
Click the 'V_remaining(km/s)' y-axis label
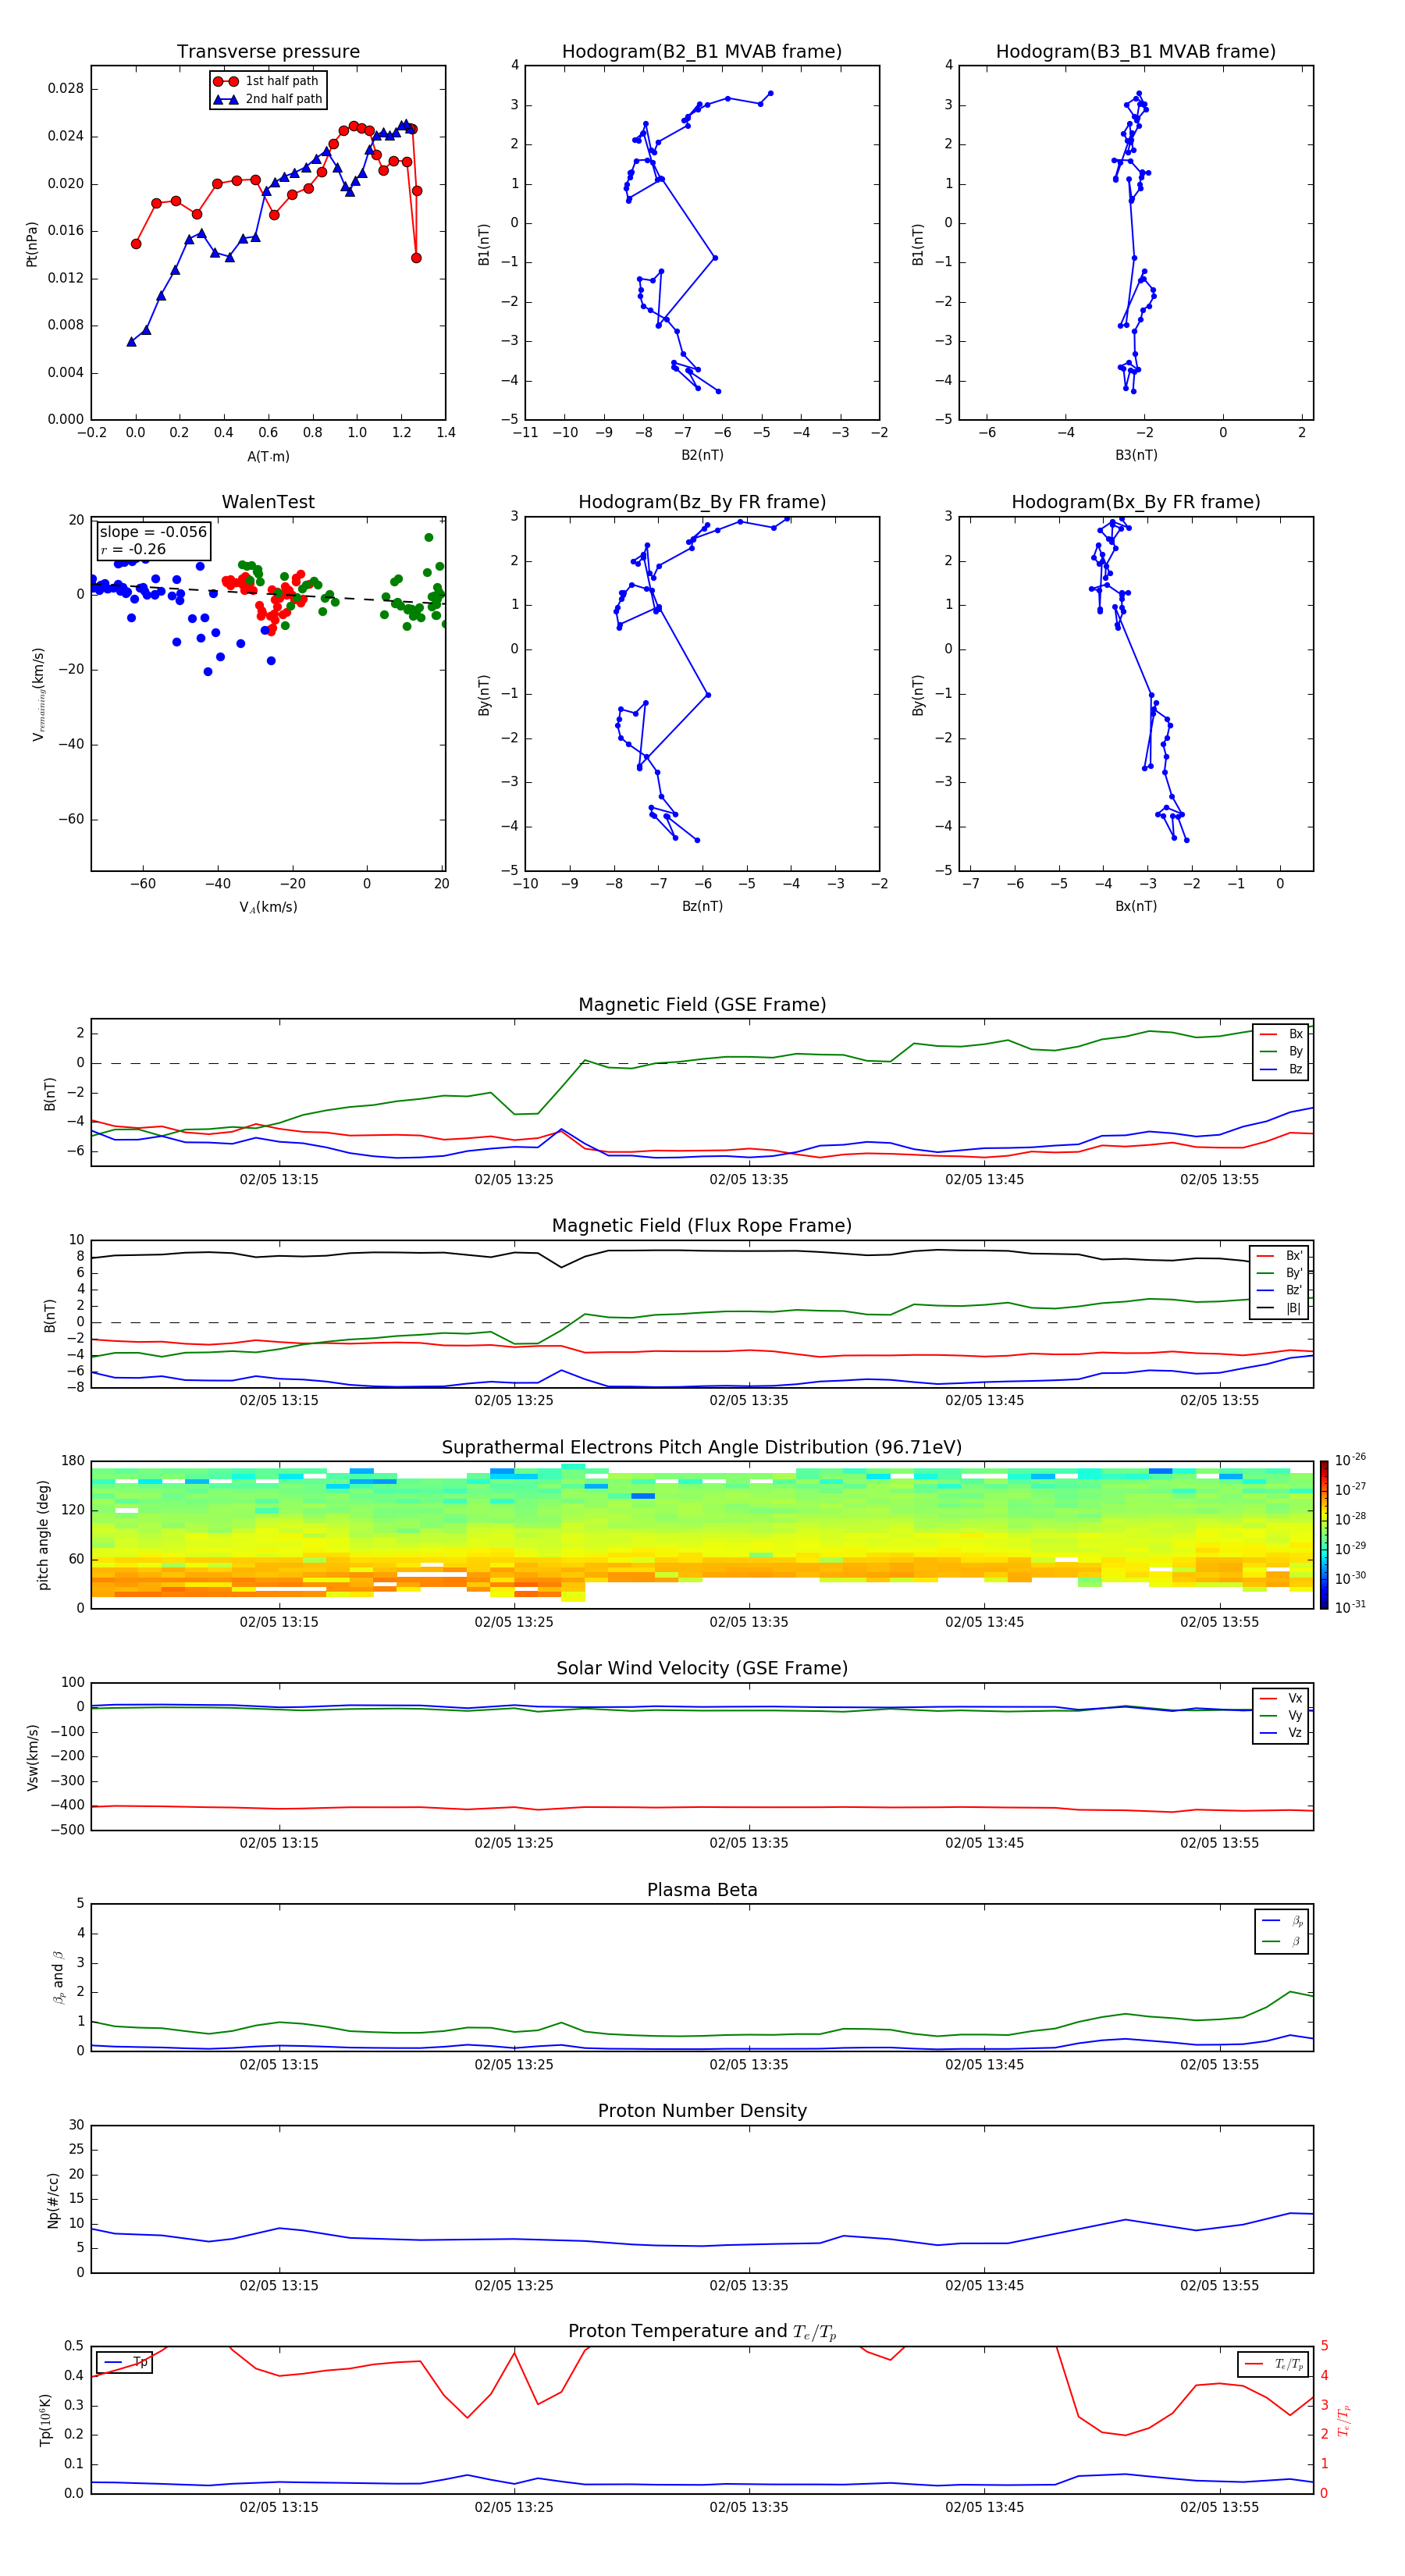(x=38, y=694)
